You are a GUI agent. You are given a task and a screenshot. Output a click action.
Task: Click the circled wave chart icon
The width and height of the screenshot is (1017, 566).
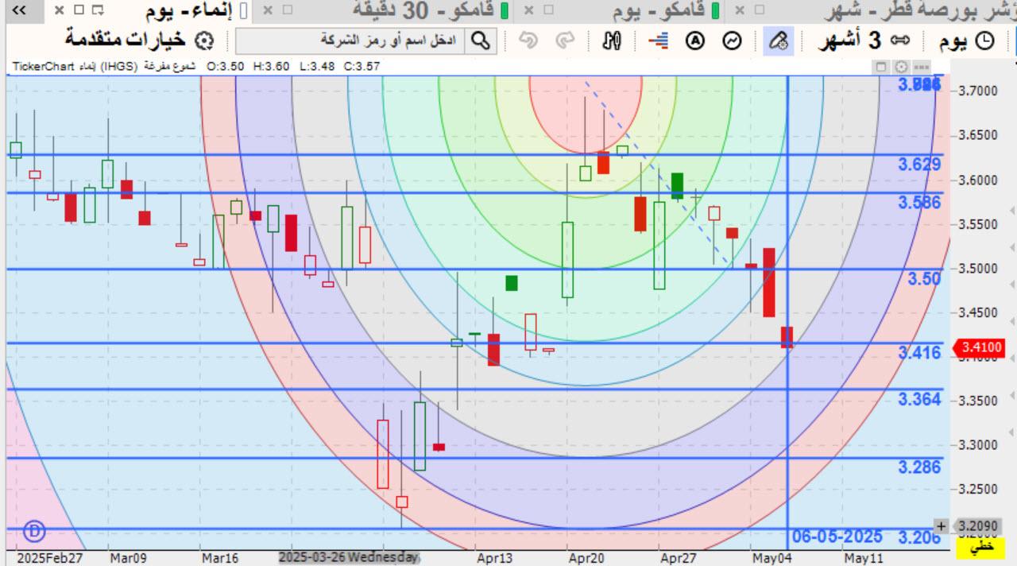coord(733,41)
